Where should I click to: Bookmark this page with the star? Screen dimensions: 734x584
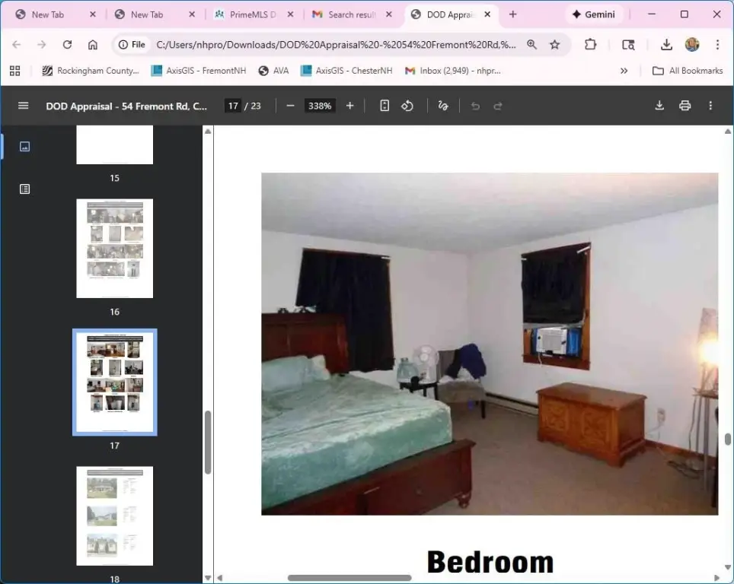(555, 45)
